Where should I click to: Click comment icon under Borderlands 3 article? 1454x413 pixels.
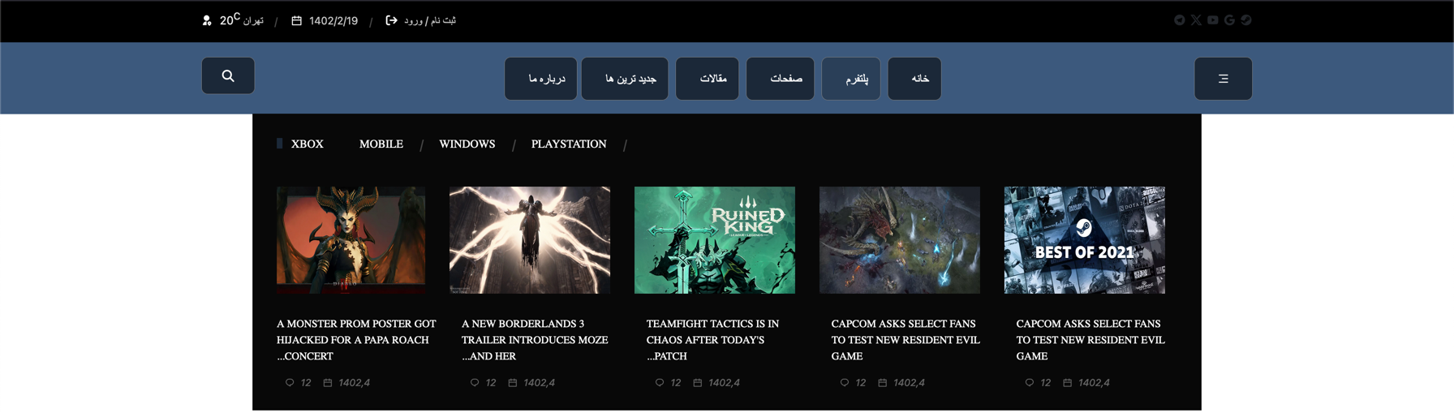point(475,382)
